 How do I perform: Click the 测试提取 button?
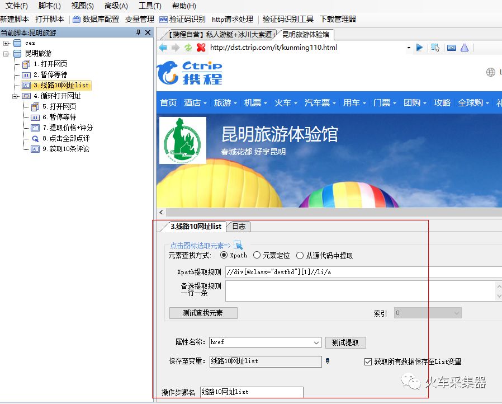[x=345, y=342]
